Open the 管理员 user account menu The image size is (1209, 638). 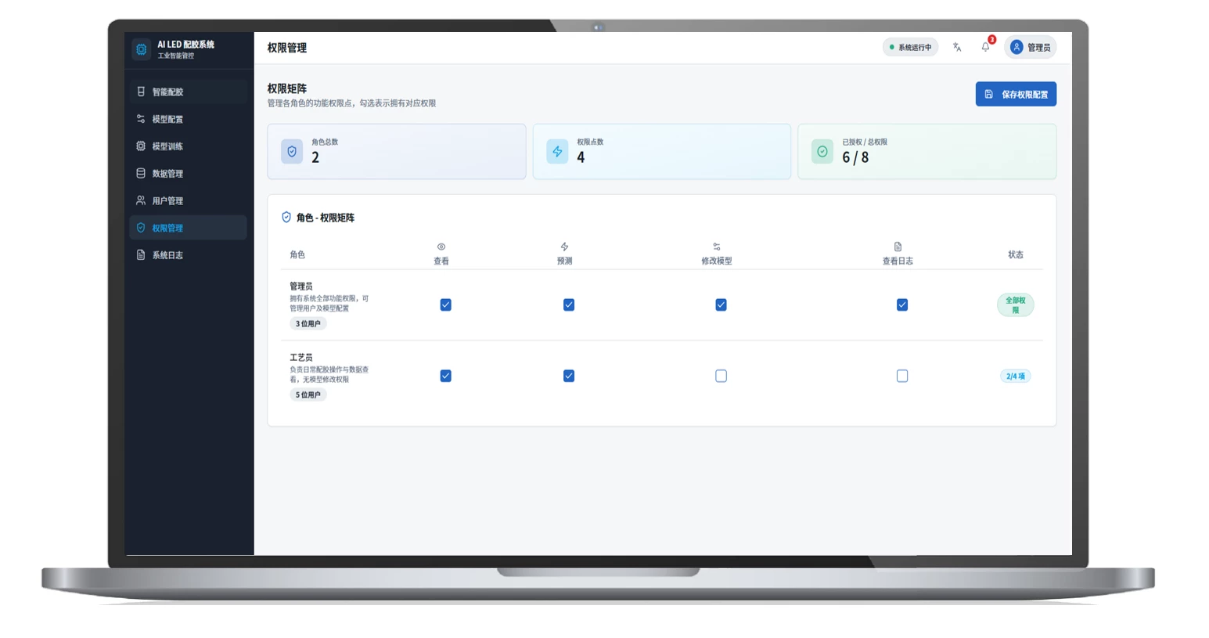[1030, 47]
